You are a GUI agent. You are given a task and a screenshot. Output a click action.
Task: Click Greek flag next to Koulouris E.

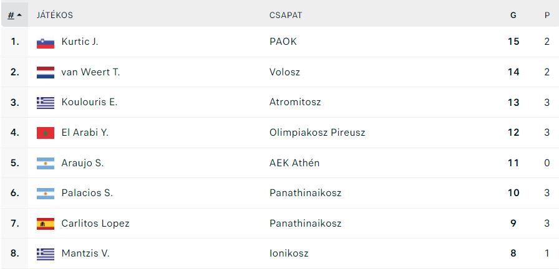point(46,103)
